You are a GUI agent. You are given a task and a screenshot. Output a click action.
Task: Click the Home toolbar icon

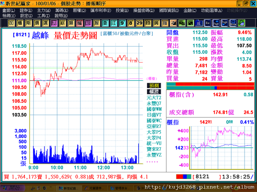click(233, 23)
